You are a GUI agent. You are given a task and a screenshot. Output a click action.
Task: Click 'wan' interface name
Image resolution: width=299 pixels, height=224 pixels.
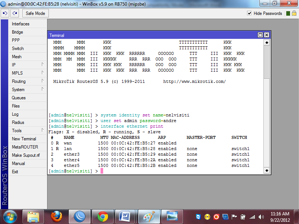tap(68, 143)
